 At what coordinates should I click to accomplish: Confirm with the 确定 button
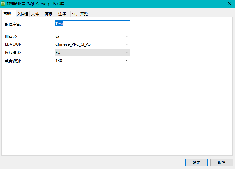196,162
